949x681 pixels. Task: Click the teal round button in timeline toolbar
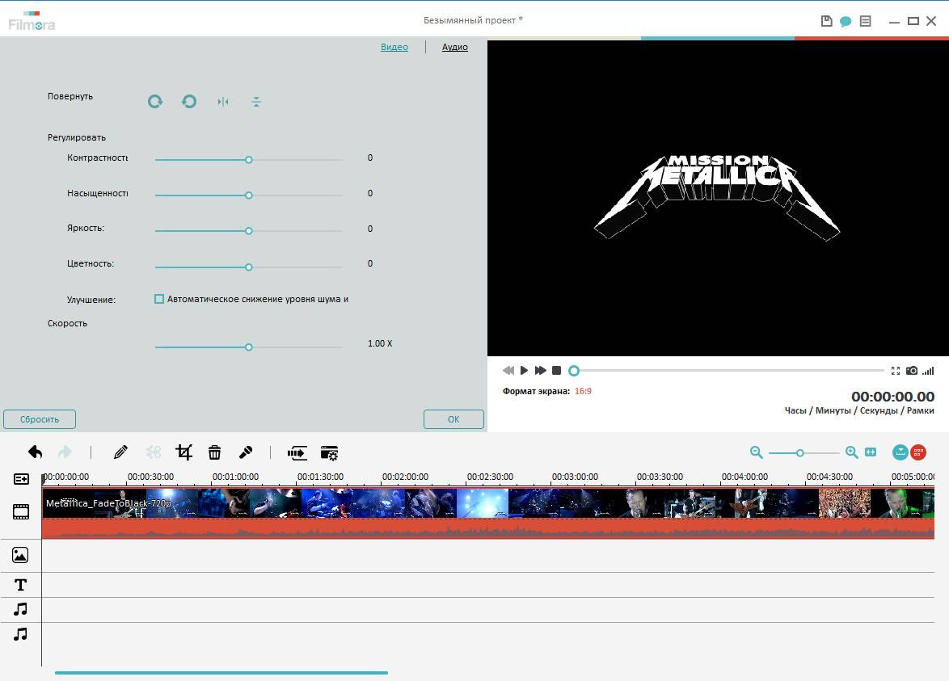[900, 452]
